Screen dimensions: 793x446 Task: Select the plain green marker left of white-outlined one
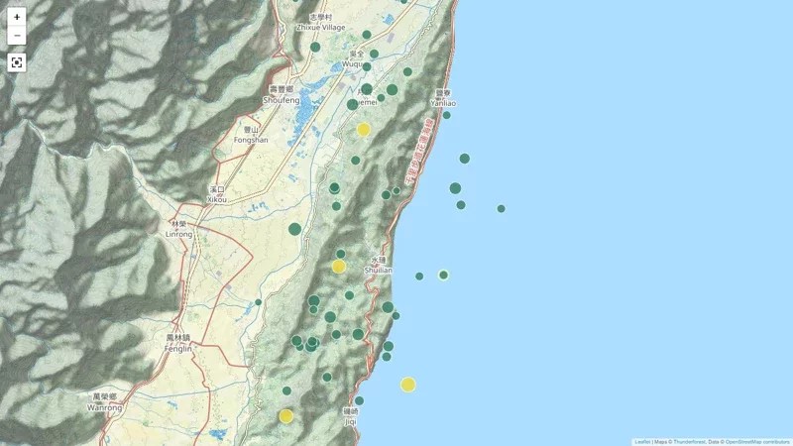pos(419,277)
